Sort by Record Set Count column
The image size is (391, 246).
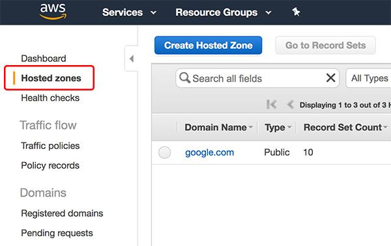pyautogui.click(x=345, y=128)
